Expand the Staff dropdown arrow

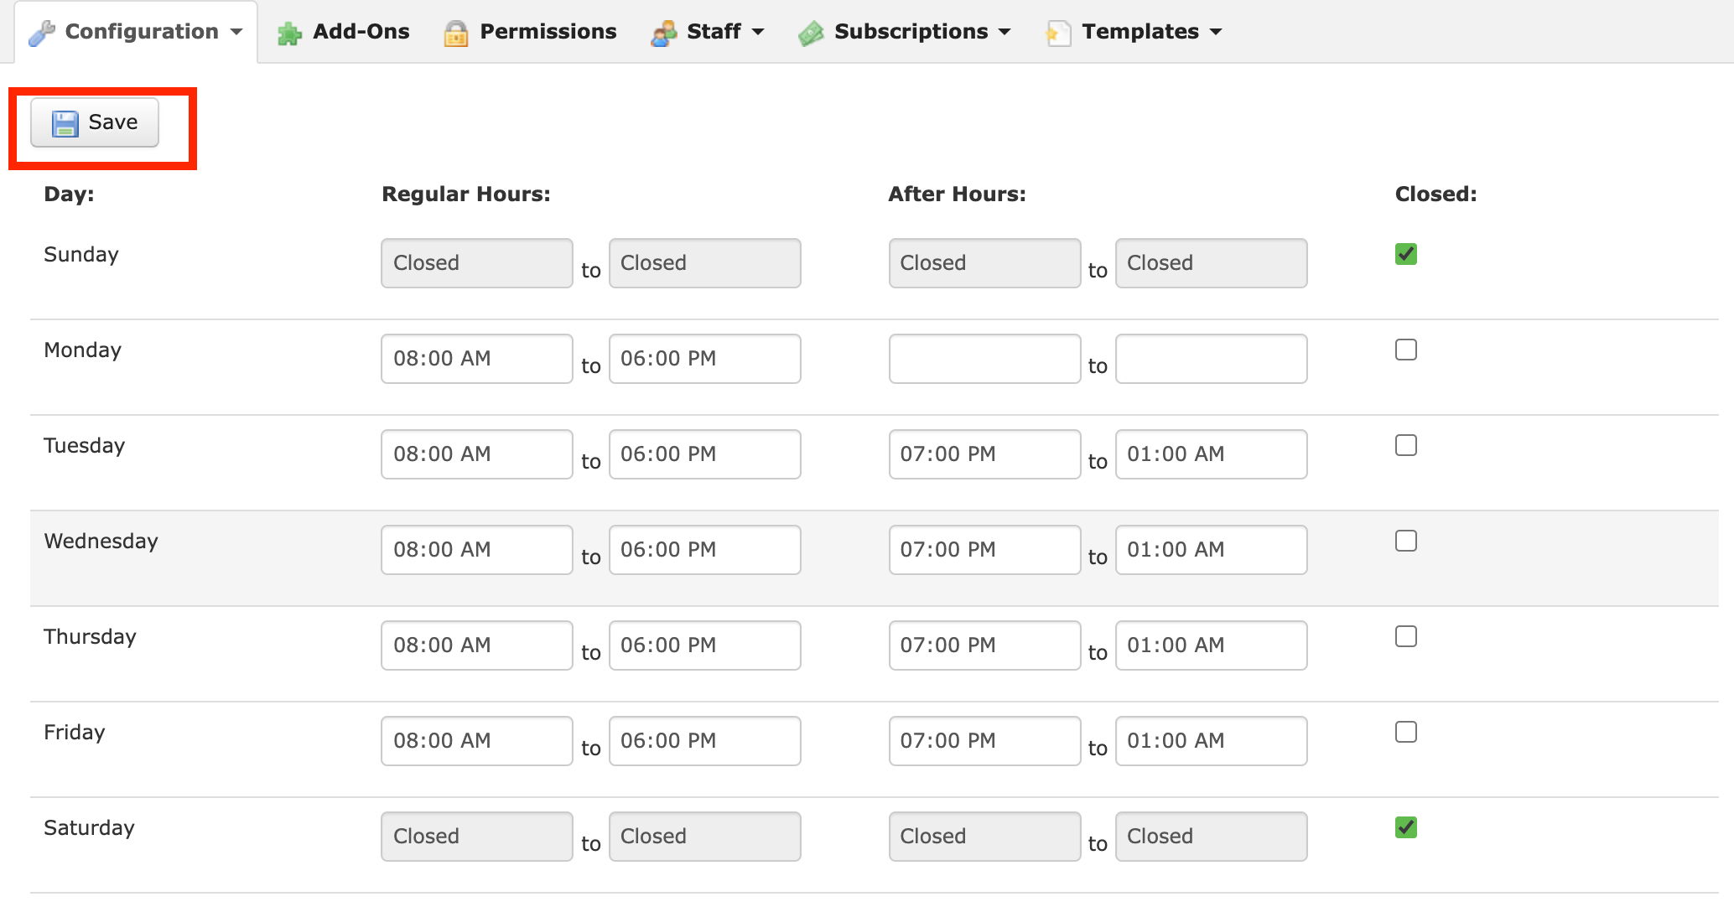(x=758, y=32)
